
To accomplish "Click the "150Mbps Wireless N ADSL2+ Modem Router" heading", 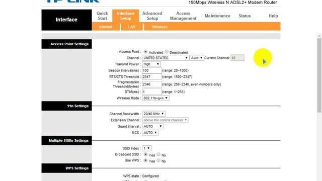I will coord(232,3).
